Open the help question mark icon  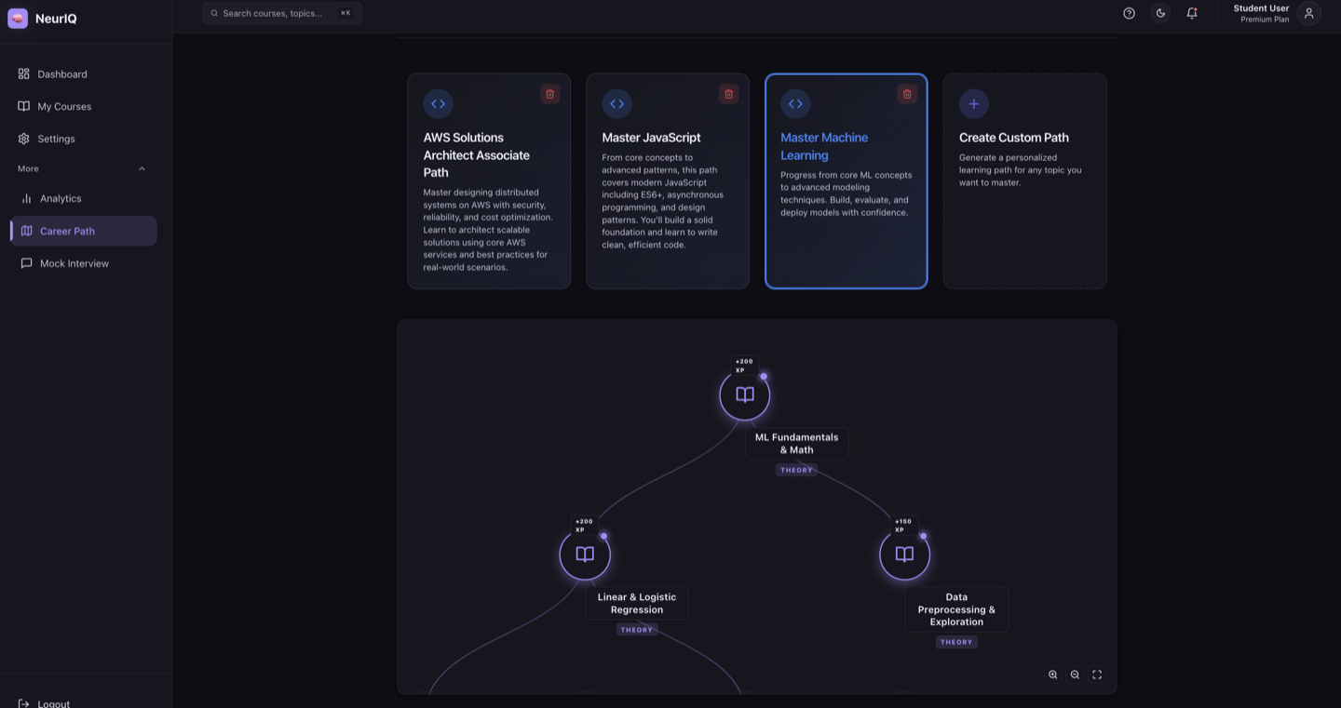1129,13
